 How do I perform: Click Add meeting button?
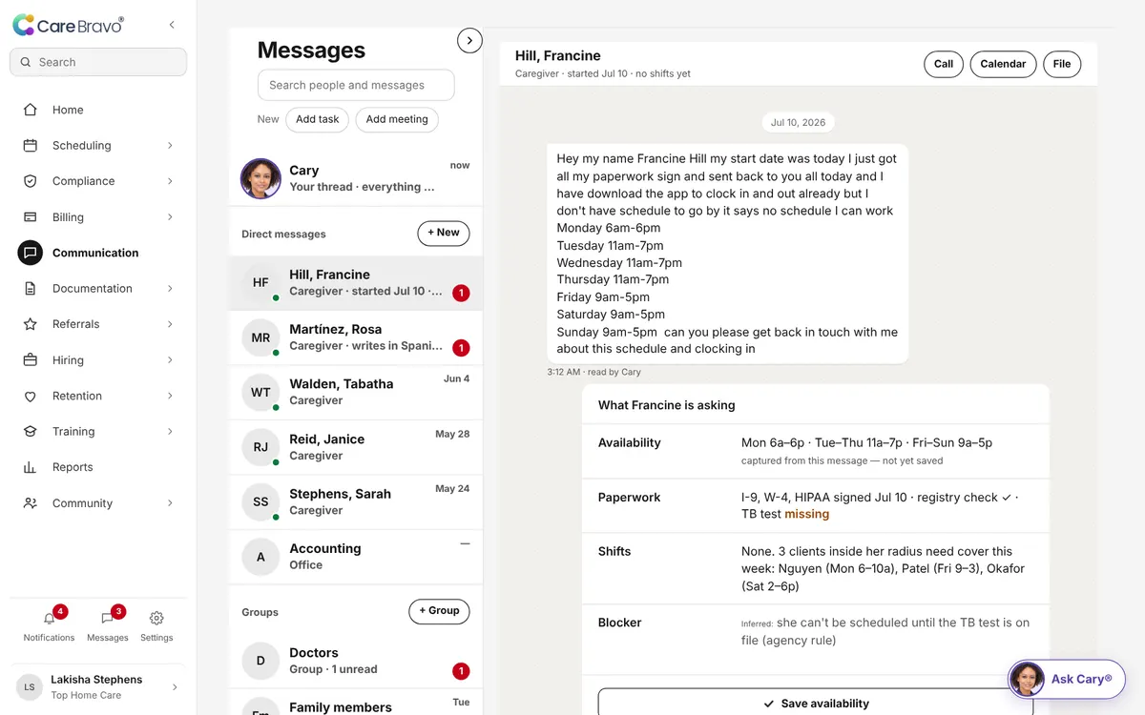tap(397, 119)
